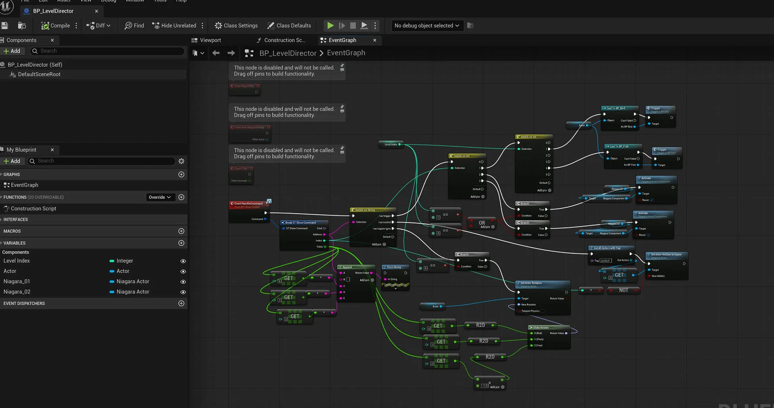This screenshot has height=408, width=774.
Task: Open Play options menu dots
Action: point(375,26)
